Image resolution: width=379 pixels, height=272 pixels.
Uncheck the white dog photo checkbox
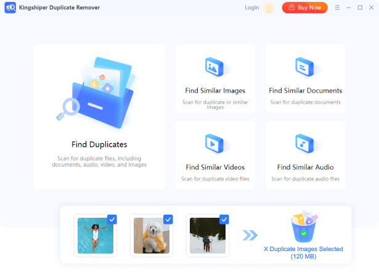point(168,220)
